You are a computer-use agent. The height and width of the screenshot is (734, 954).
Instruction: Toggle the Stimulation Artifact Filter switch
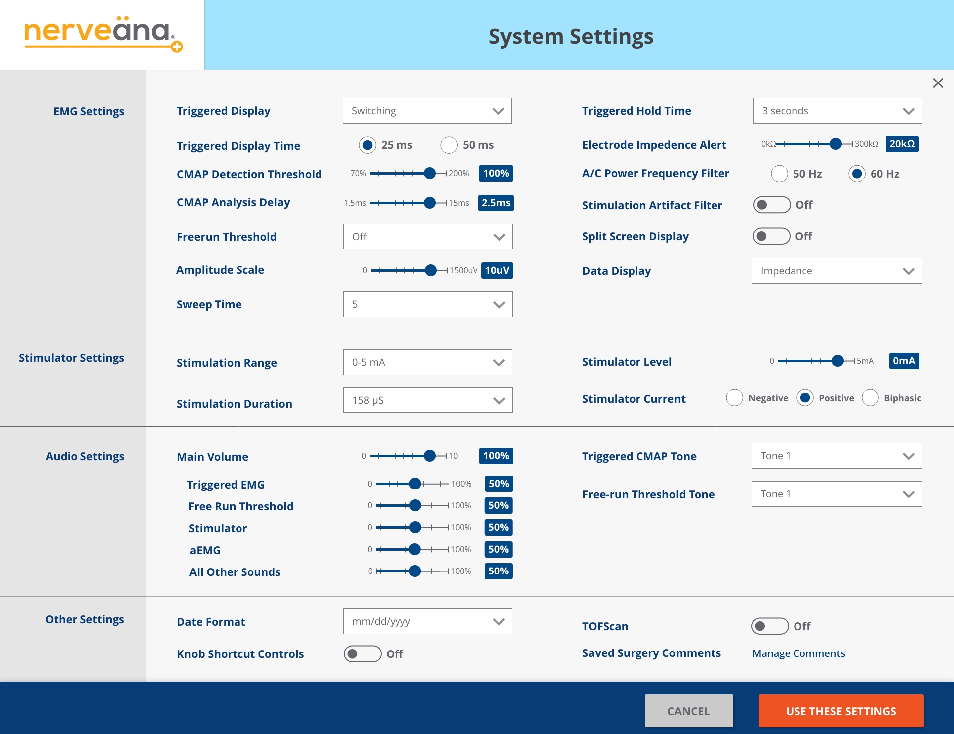click(x=771, y=205)
